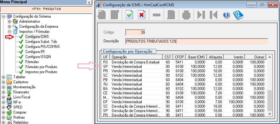Go to next record arrow icon

click(201, 15)
